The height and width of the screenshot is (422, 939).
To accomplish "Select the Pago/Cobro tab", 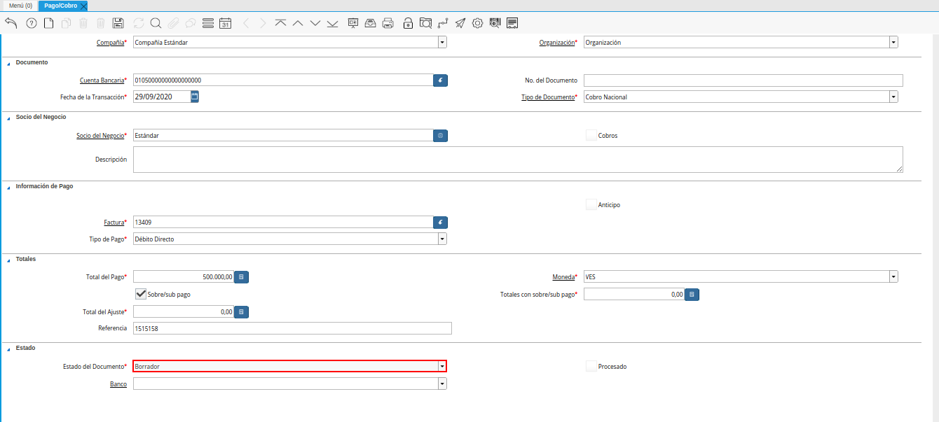I will 61,6.
